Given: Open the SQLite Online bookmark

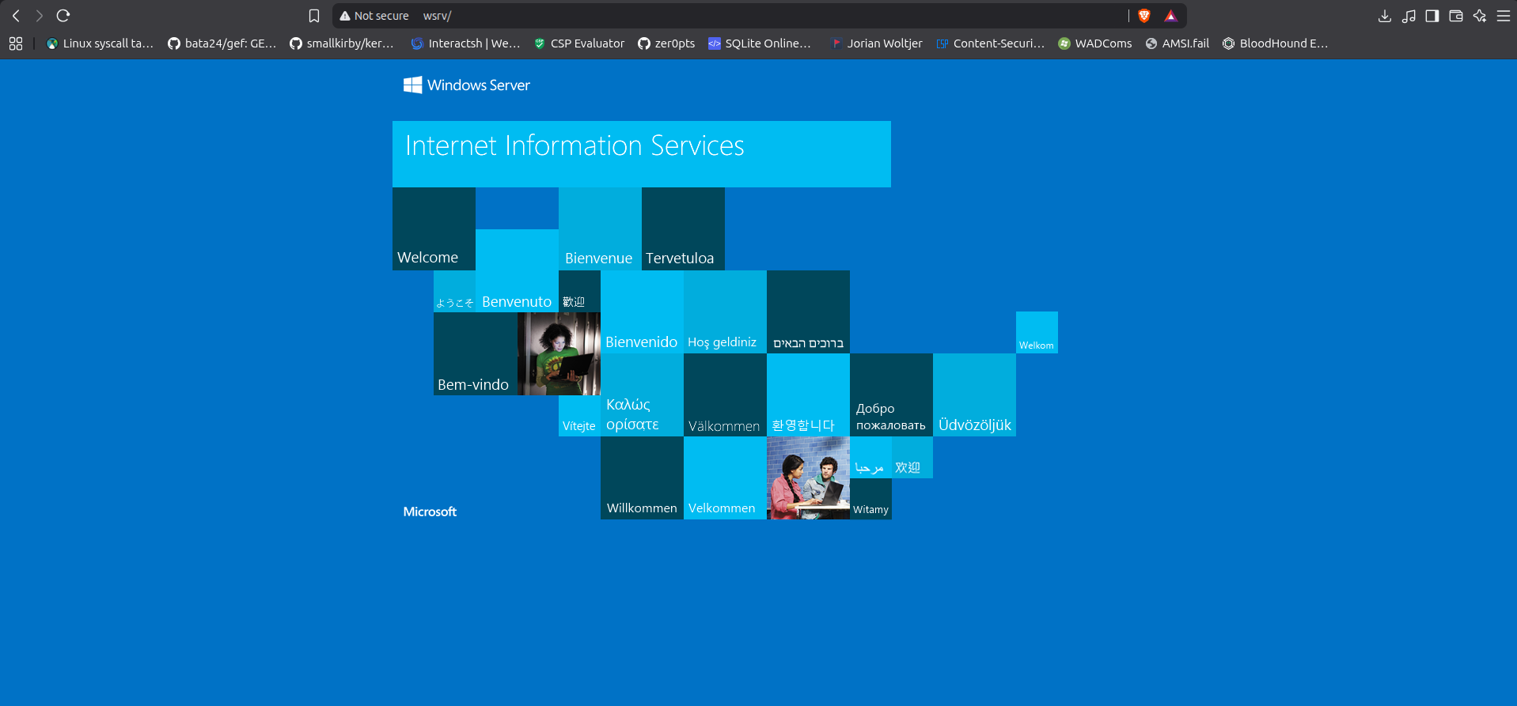Looking at the screenshot, I should click(x=760, y=43).
